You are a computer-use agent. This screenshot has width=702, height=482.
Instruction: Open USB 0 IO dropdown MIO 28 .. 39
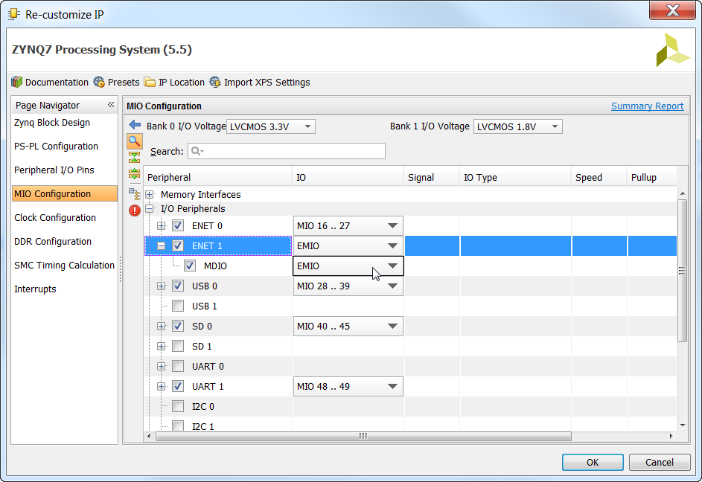pyautogui.click(x=348, y=286)
